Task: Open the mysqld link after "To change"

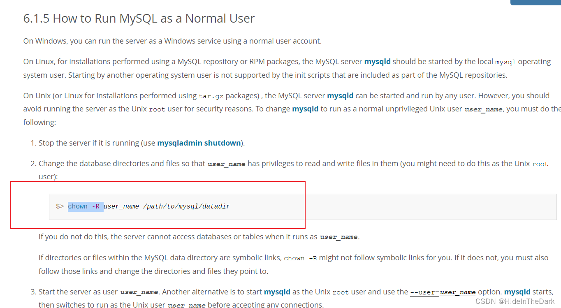Action: (305, 109)
